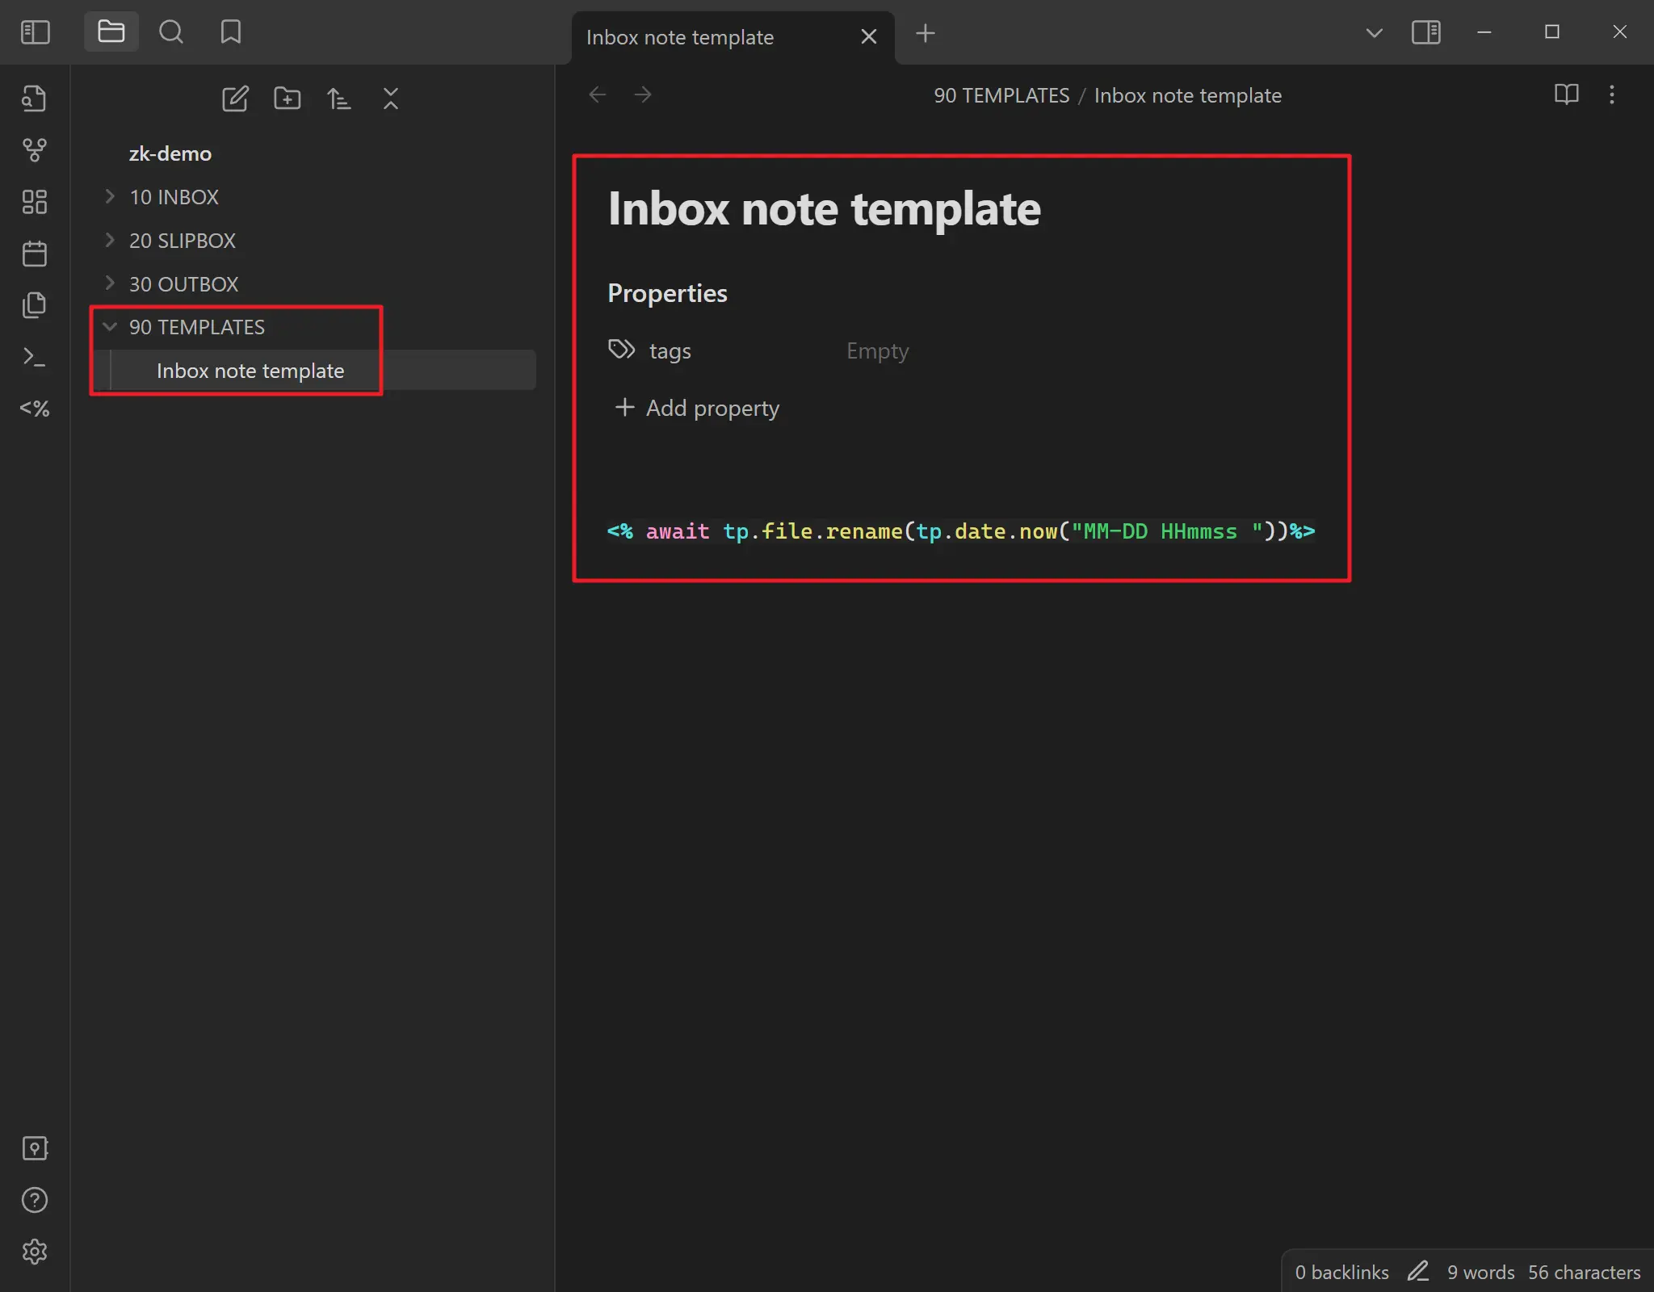Open 90 TEMPLATES via the breadcrumb
The image size is (1654, 1292).
tap(1001, 95)
